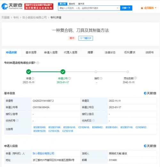160x167 pixels.
Task: Focus the company name search input field
Action: 87,8
